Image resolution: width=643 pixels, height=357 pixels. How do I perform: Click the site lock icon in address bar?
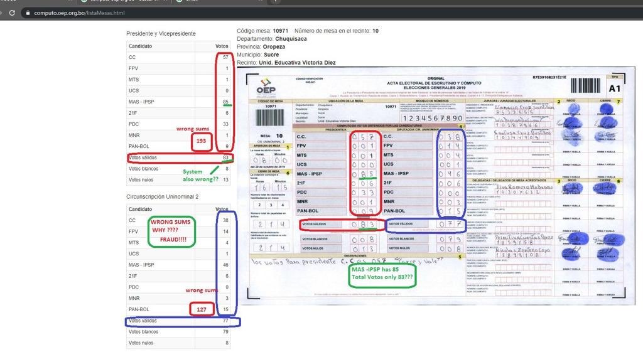tap(28, 13)
